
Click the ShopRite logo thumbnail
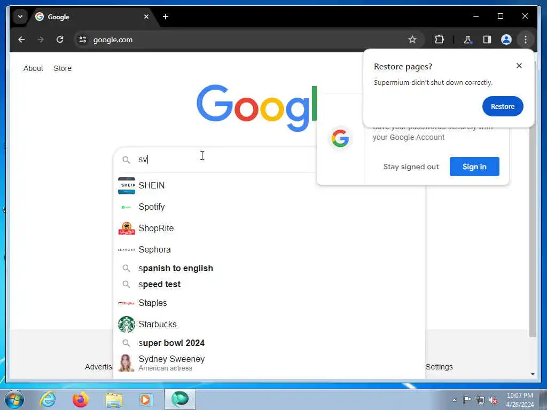[x=126, y=228]
